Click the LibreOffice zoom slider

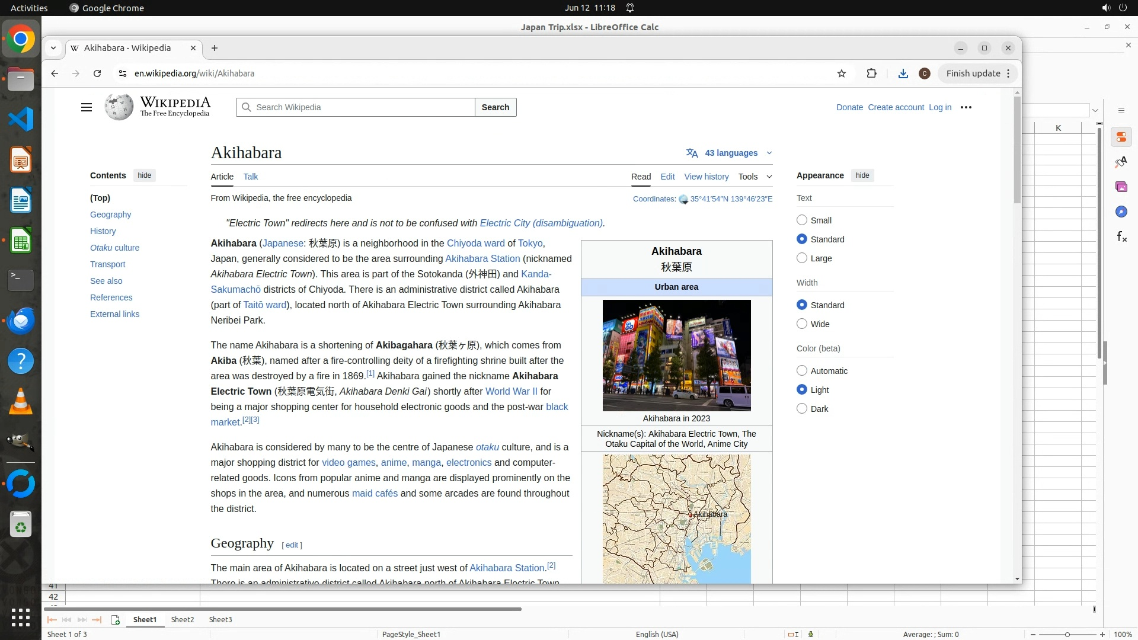1067,635
